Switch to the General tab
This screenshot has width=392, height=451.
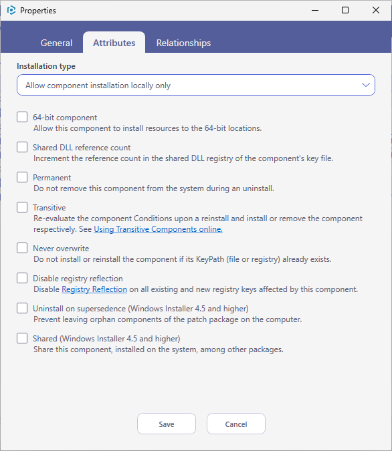point(56,43)
